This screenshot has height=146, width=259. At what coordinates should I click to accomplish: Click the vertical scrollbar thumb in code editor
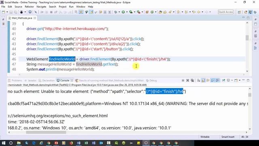[247, 38]
